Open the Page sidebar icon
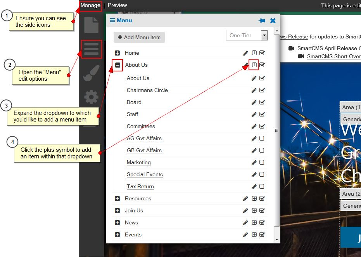 (x=92, y=25)
